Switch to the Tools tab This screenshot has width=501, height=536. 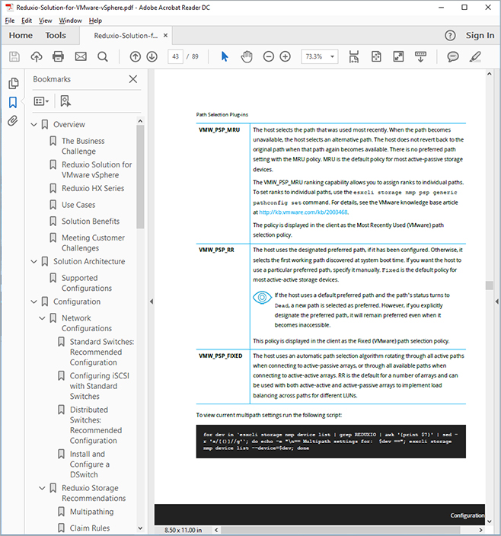tap(56, 35)
